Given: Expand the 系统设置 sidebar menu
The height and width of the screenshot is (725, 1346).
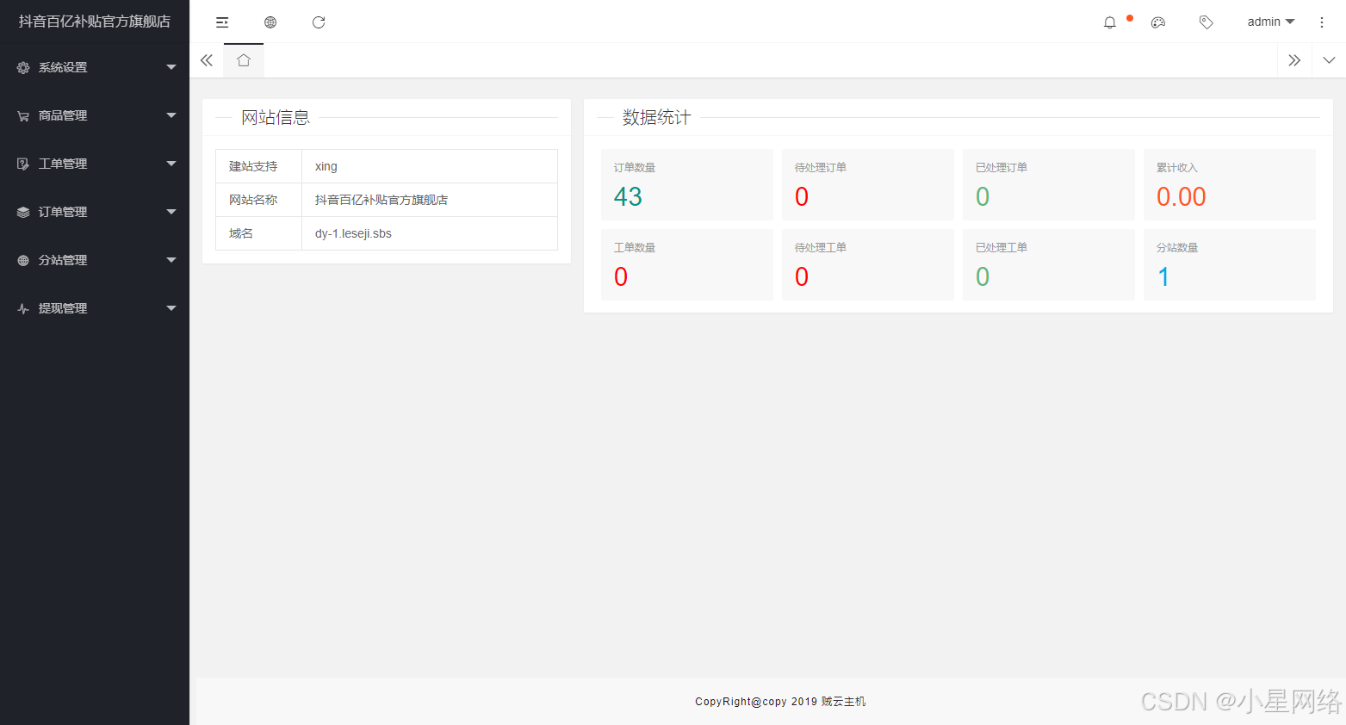Looking at the screenshot, I should click(x=95, y=67).
